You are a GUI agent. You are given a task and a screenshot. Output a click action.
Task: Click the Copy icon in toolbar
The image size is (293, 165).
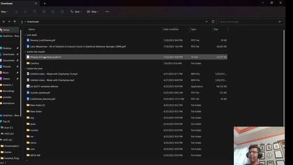click(x=26, y=12)
